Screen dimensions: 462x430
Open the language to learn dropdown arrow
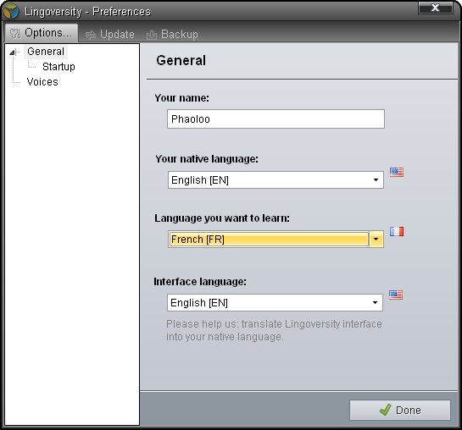[x=376, y=239]
